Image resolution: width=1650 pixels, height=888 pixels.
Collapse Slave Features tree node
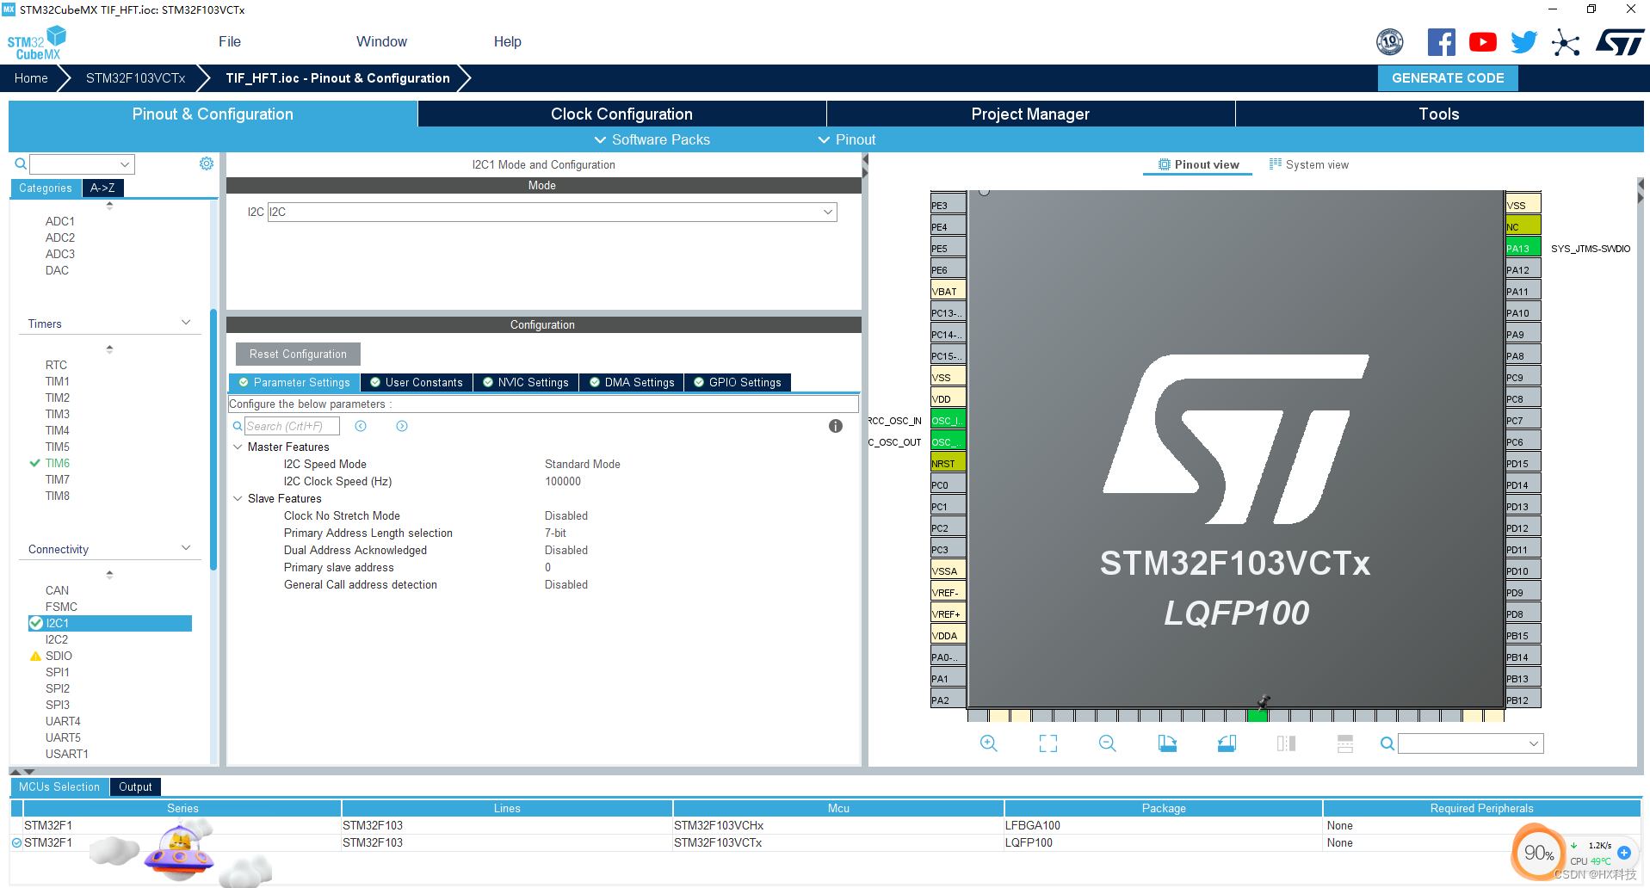point(238,498)
